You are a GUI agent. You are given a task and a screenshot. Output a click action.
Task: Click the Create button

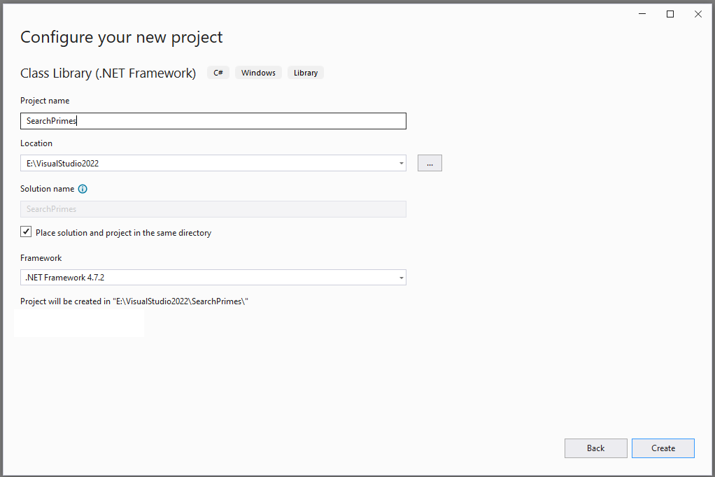tap(663, 448)
